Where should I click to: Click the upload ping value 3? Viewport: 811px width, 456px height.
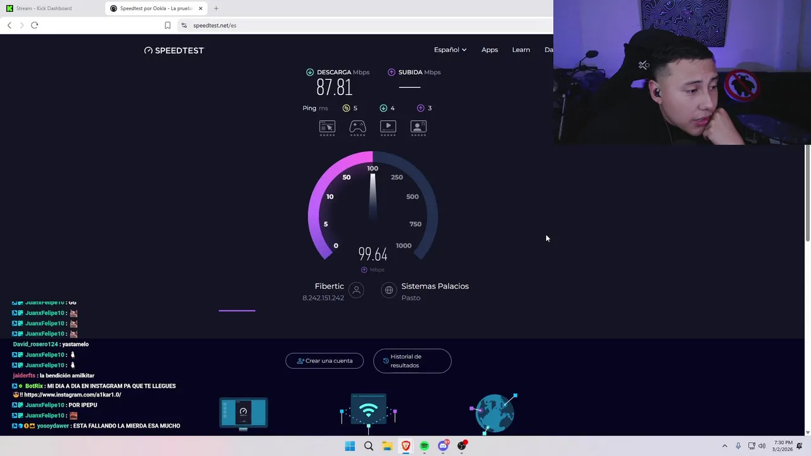(430, 108)
